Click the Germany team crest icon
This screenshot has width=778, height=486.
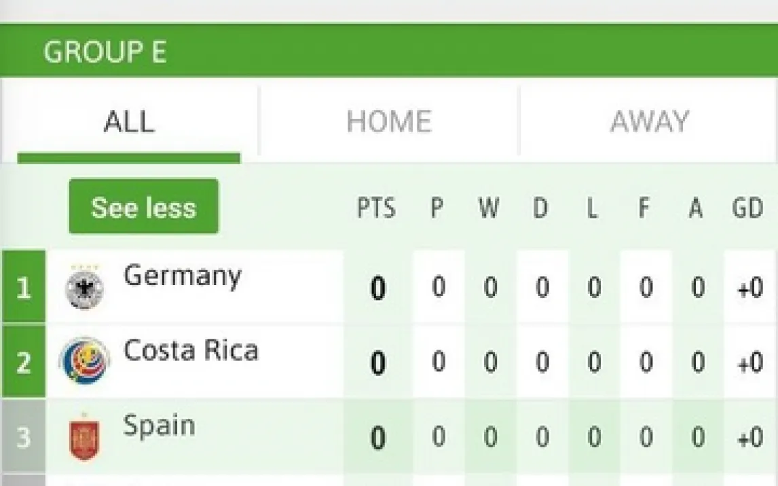pos(85,287)
